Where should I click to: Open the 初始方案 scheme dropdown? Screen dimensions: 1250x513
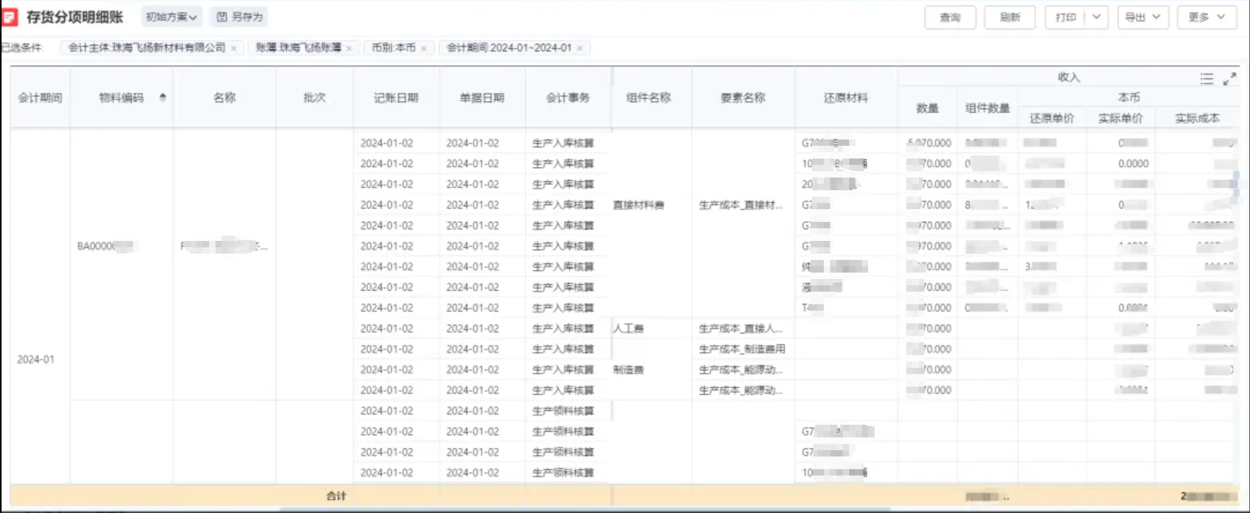pos(171,17)
